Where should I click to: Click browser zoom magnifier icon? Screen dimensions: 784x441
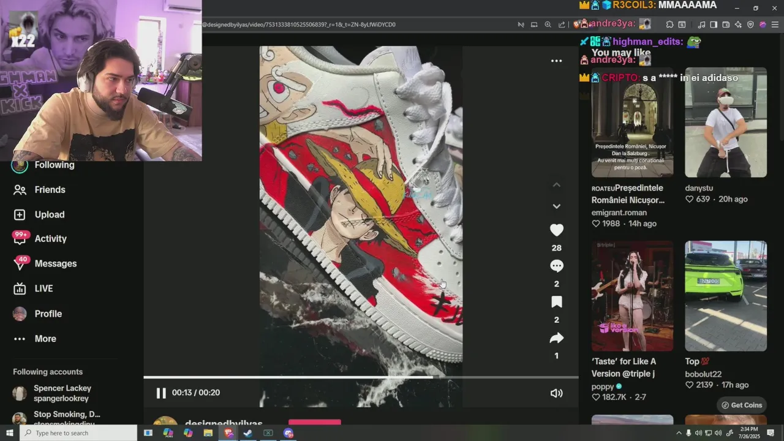[548, 24]
